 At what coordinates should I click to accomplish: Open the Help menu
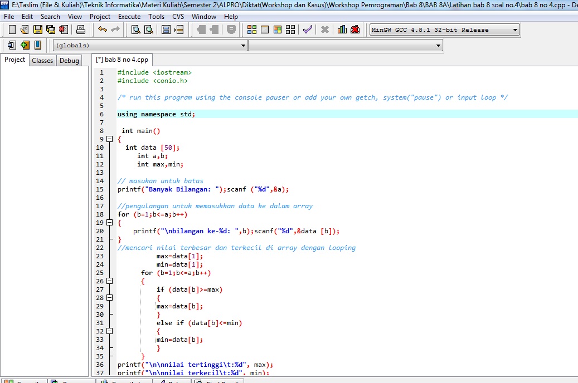[231, 17]
